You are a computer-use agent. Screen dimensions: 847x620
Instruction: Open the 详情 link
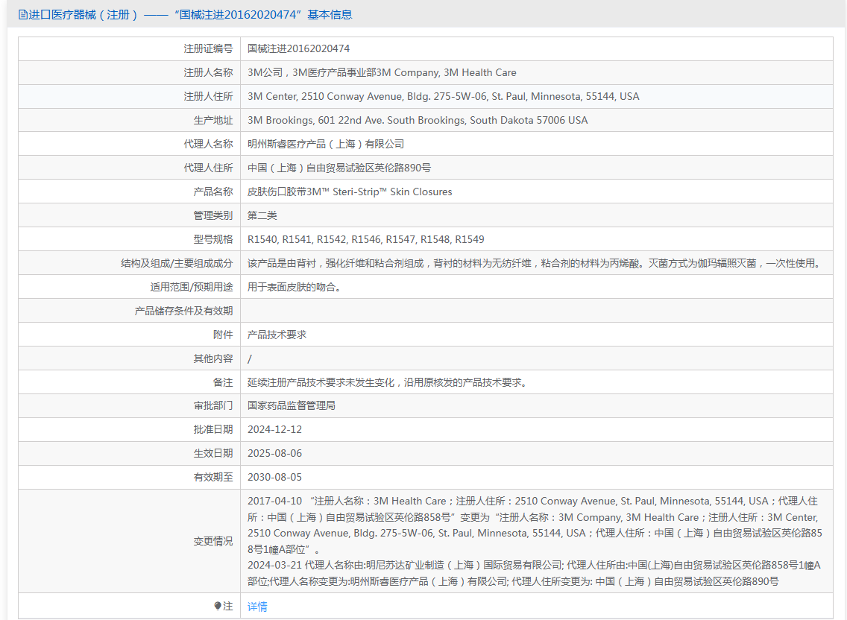pos(257,607)
